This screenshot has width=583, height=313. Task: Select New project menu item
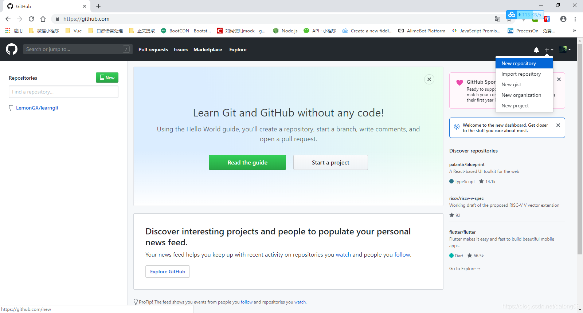(524, 106)
